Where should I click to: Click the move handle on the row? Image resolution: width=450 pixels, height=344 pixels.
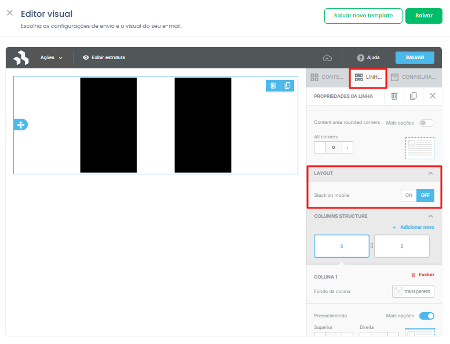pyautogui.click(x=21, y=125)
